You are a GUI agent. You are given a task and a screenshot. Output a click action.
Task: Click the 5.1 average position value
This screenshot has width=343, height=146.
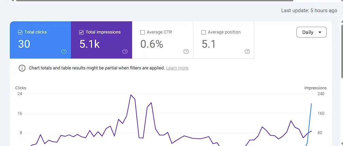click(x=209, y=44)
